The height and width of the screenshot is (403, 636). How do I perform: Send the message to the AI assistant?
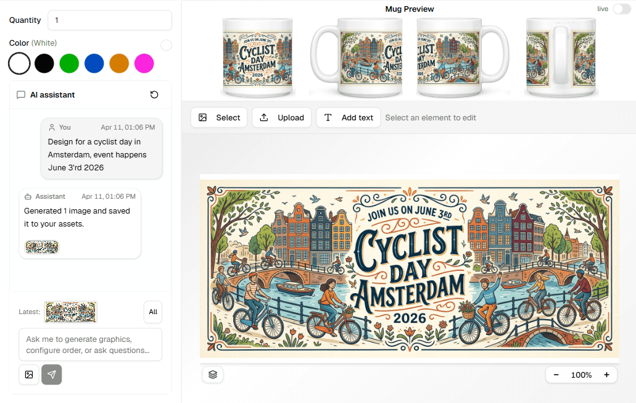pyautogui.click(x=52, y=375)
